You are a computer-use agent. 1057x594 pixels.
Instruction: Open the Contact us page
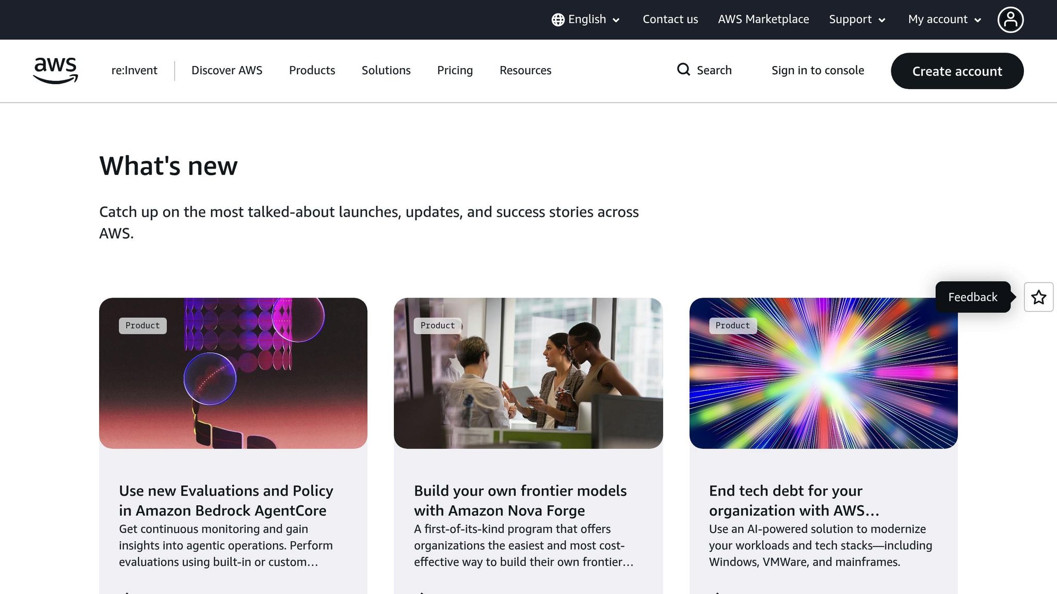click(670, 19)
